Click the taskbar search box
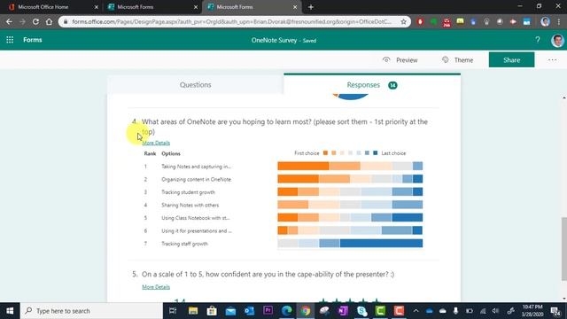Screen dimensions: 567x319 91,311
